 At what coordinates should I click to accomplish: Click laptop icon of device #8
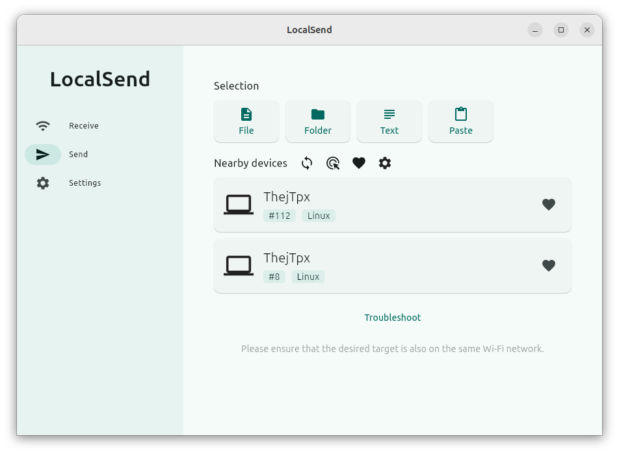239,266
